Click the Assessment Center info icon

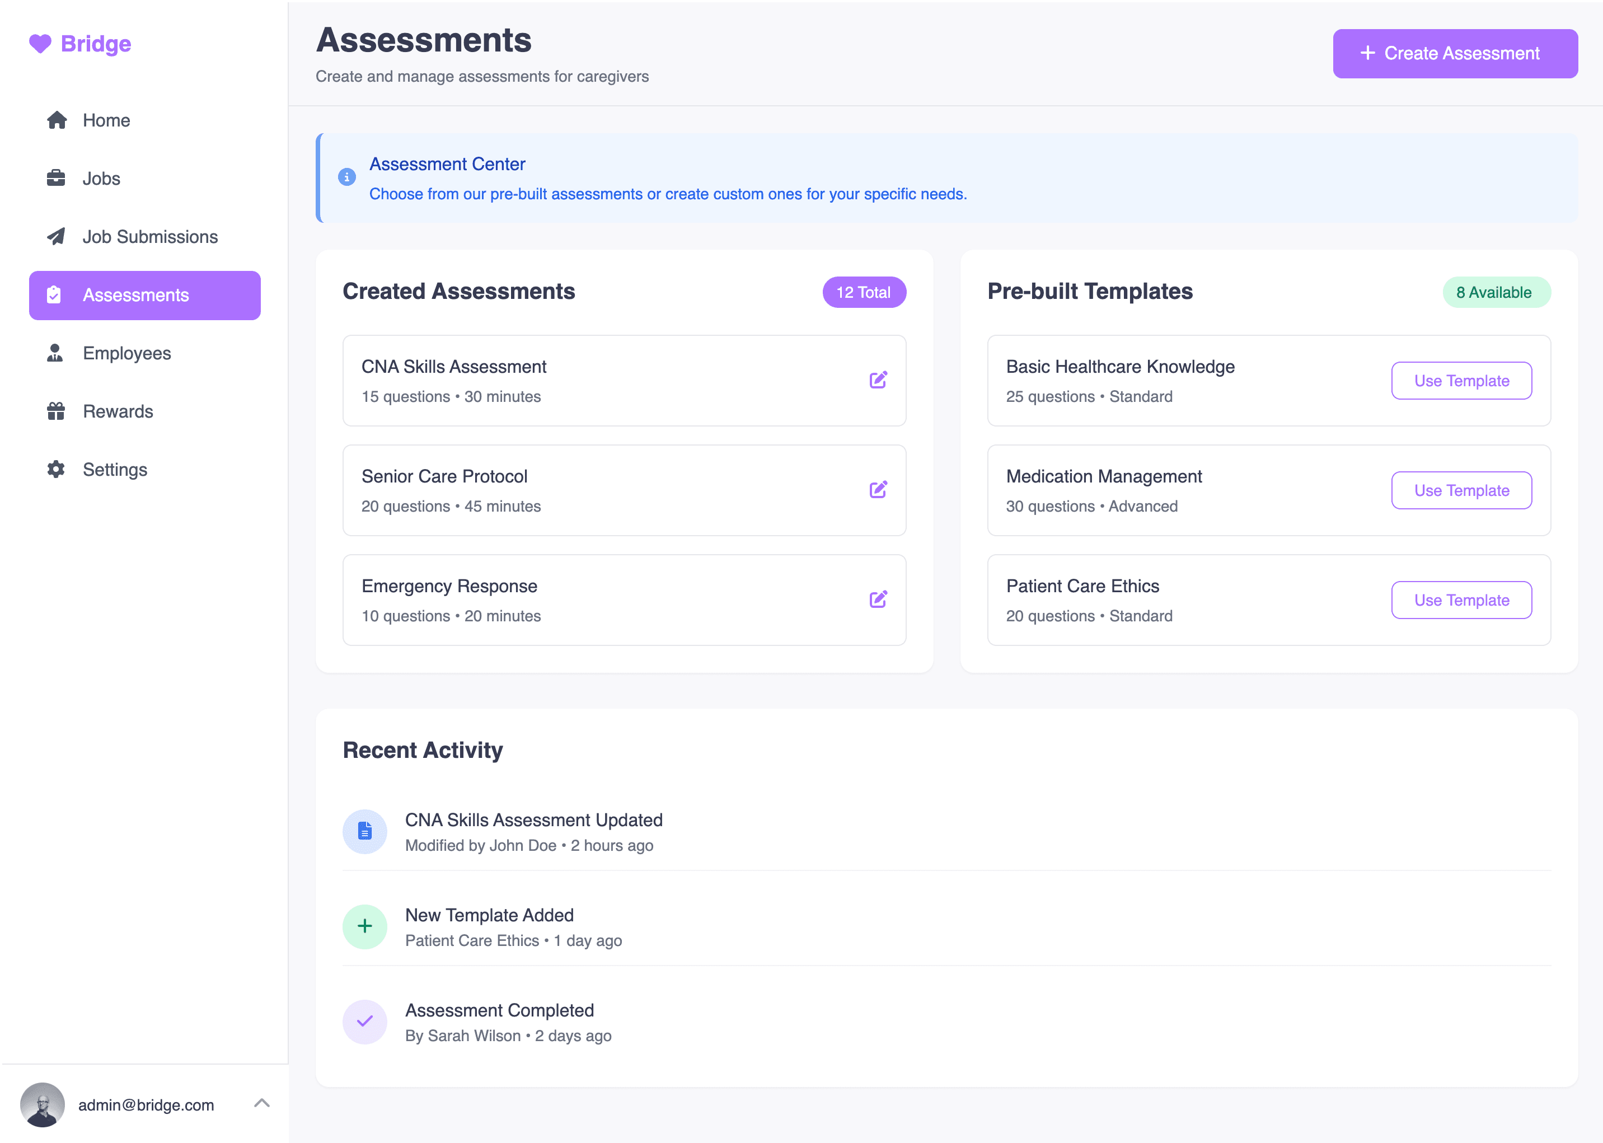[347, 177]
